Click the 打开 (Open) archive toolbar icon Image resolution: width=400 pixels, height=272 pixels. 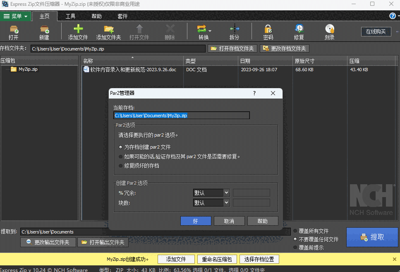(14, 30)
